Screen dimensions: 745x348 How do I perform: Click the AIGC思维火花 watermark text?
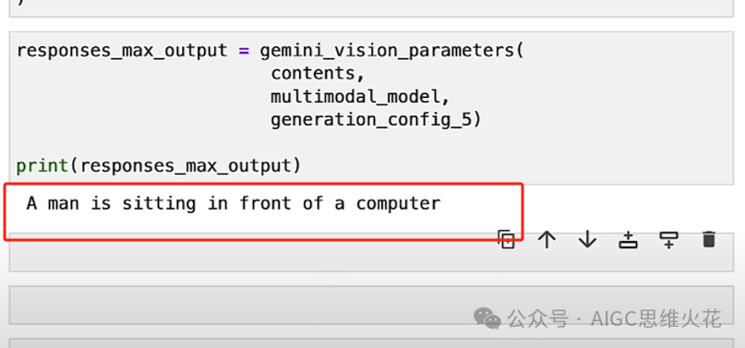(x=655, y=318)
